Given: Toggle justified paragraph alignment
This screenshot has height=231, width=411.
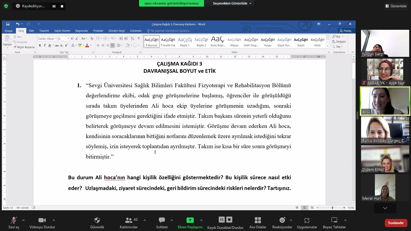Looking at the screenshot, I should [113, 45].
